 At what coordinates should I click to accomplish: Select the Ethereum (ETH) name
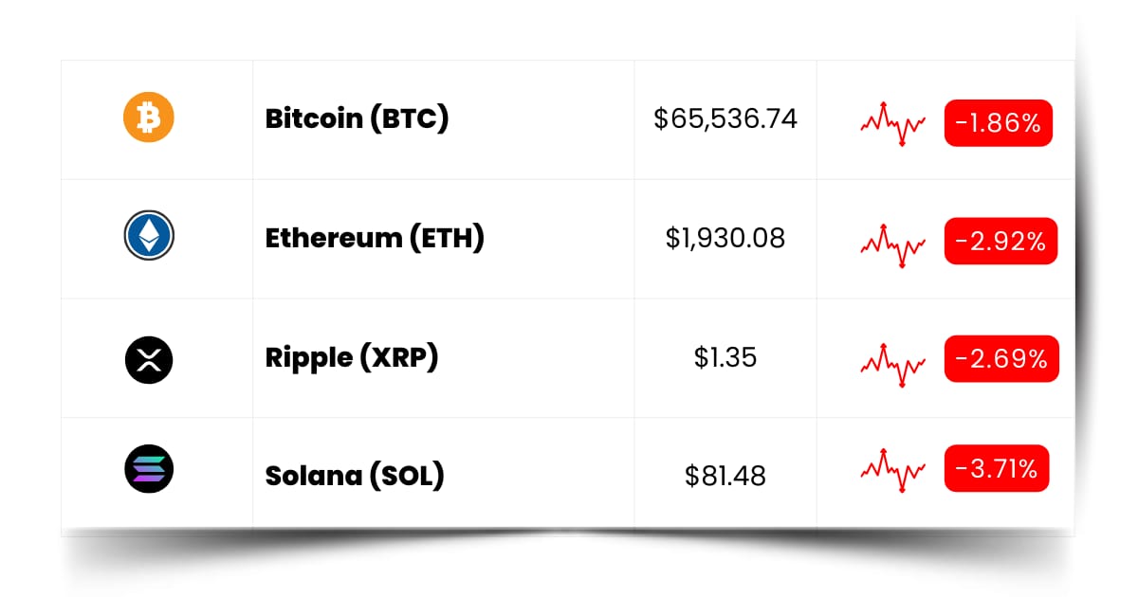(x=375, y=238)
